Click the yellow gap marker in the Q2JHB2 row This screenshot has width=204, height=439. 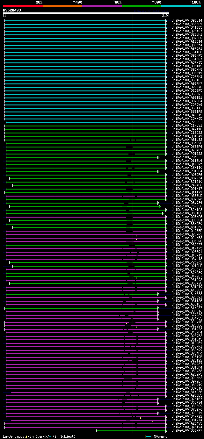click(136, 239)
